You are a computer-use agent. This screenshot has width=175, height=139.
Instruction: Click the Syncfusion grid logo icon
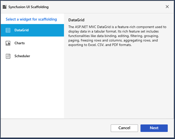[x=4, y=7]
